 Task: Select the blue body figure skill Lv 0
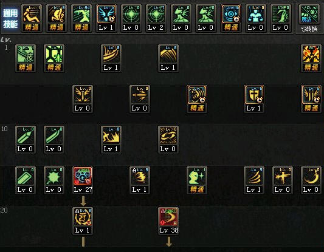click(x=256, y=18)
